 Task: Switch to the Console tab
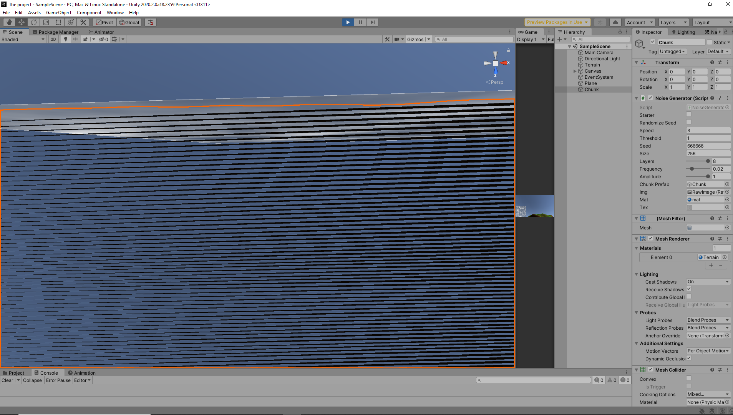click(x=46, y=373)
